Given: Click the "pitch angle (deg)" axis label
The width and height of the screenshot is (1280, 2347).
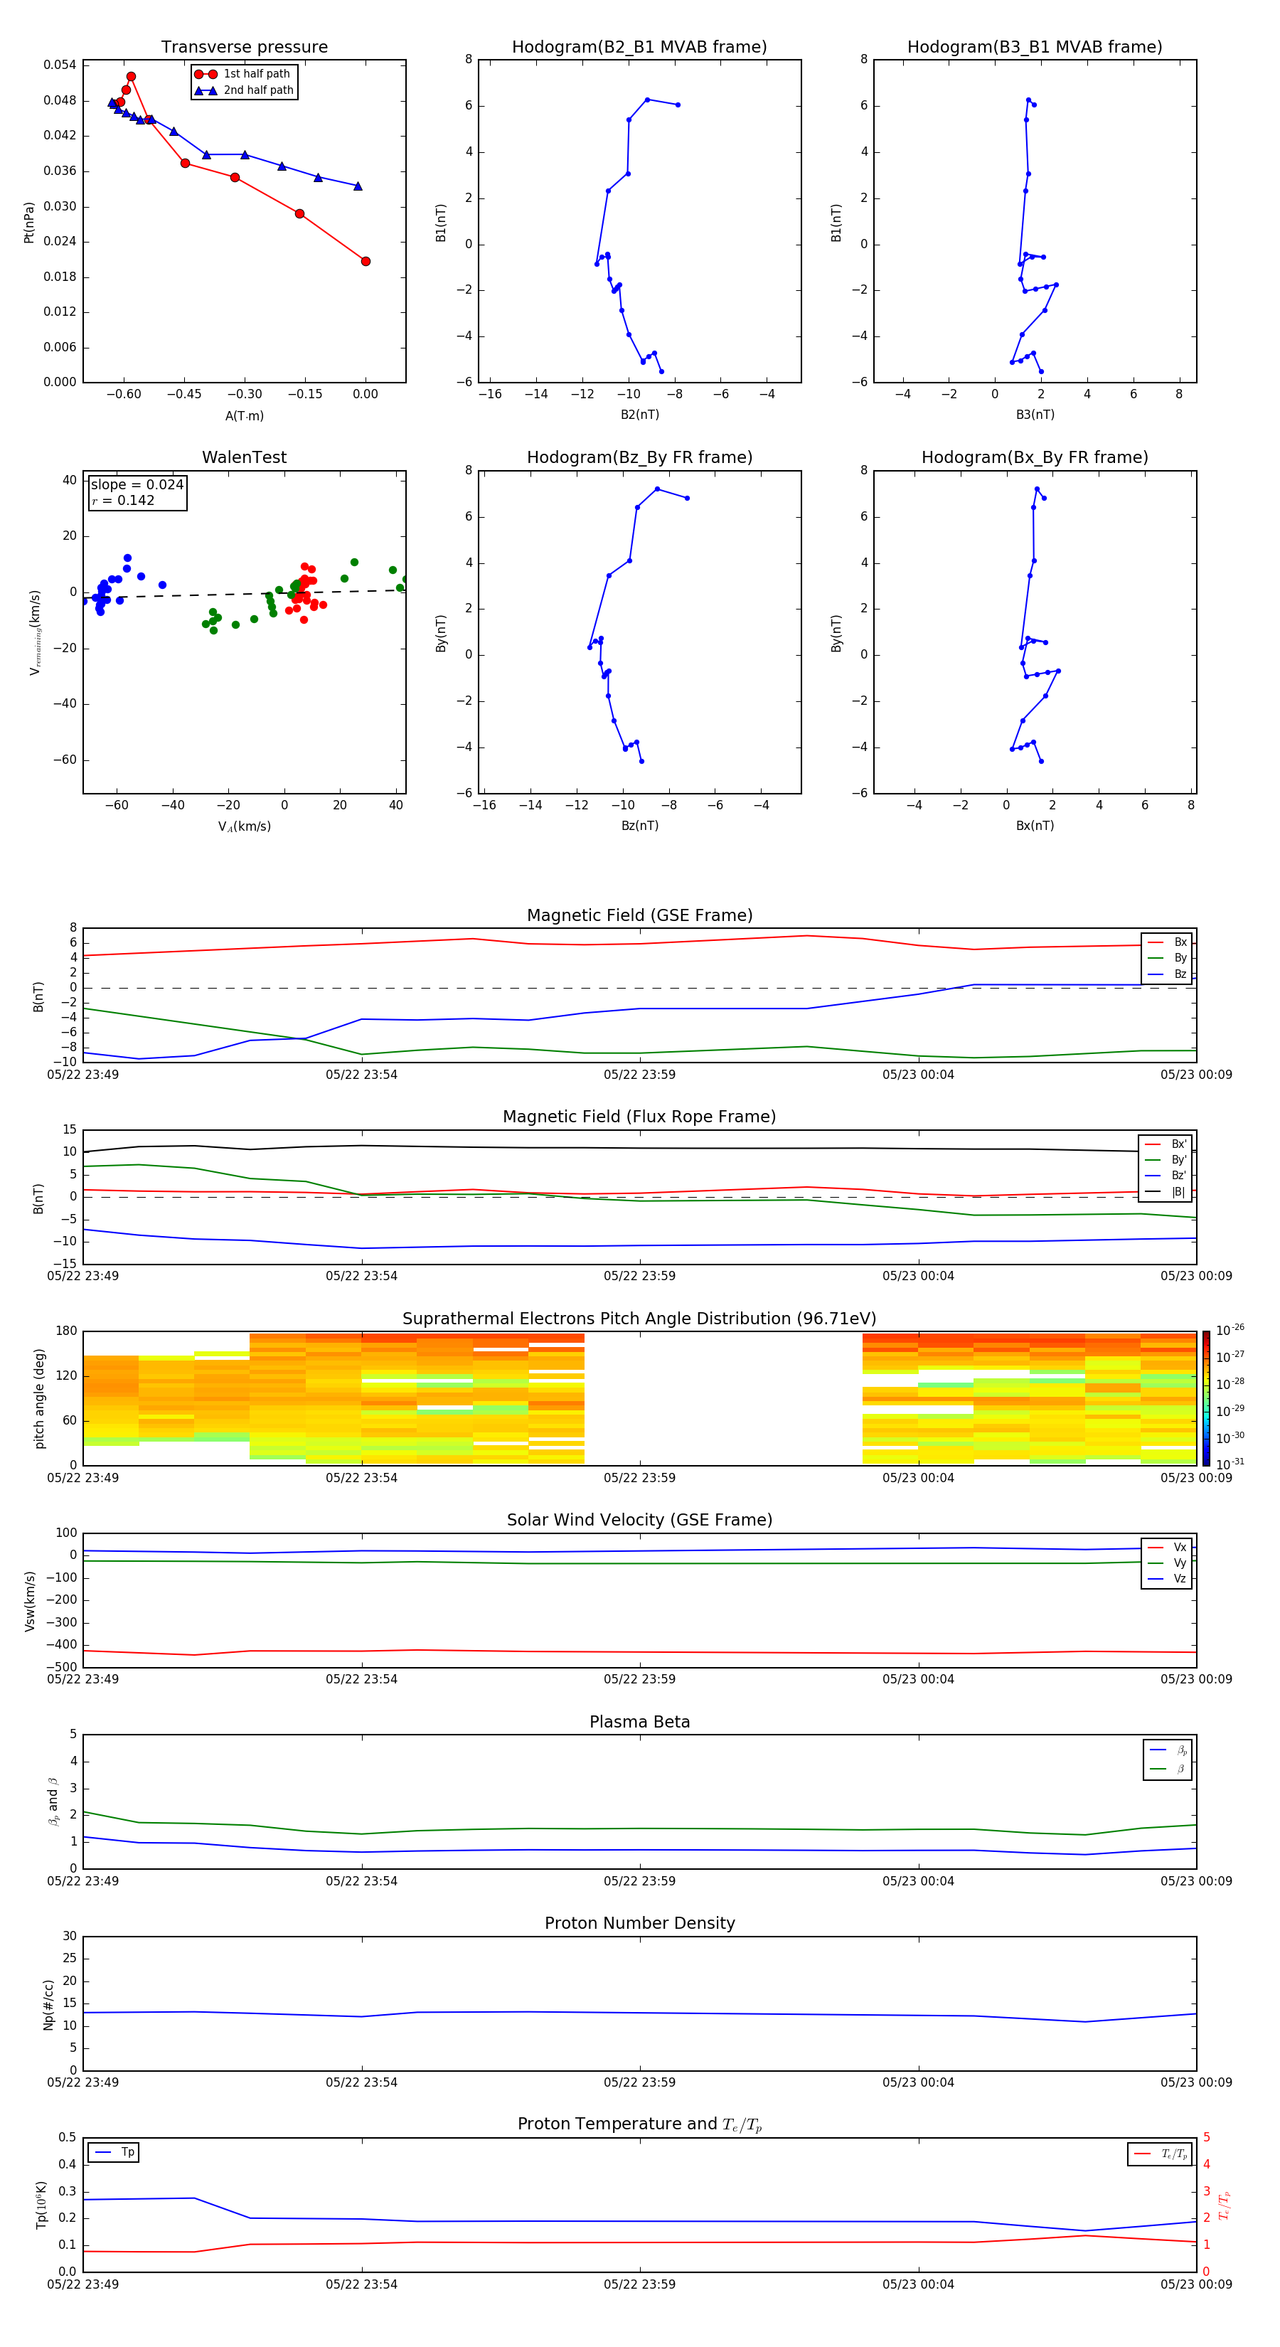Looking at the screenshot, I should 39,1398.
